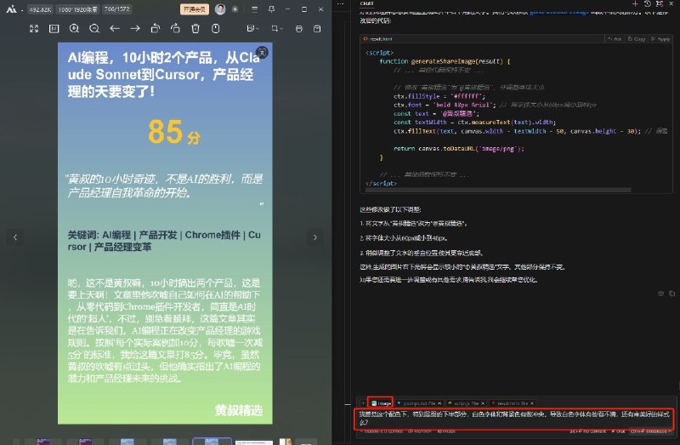Click the mouse-shaped toolbar icon

216,29
